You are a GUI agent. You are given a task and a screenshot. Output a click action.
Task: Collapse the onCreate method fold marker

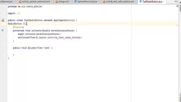pyautogui.click(x=7, y=31)
